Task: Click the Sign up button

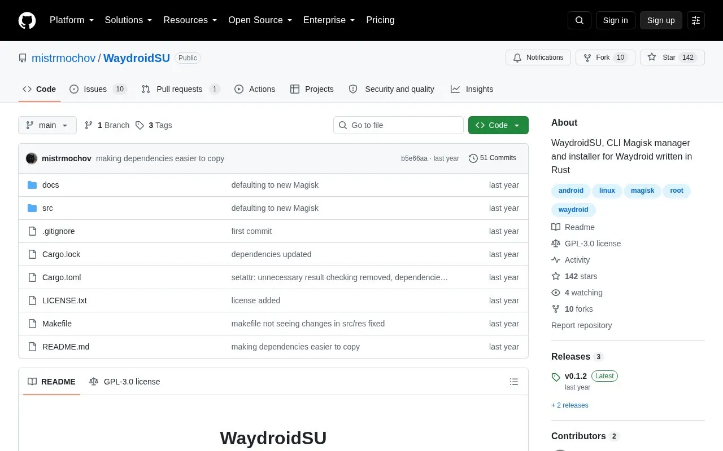Action: click(661, 20)
